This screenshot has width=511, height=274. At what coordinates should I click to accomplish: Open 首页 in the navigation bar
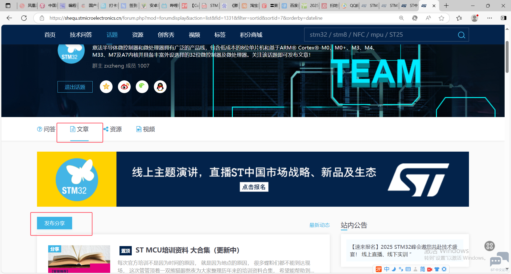(x=50, y=35)
